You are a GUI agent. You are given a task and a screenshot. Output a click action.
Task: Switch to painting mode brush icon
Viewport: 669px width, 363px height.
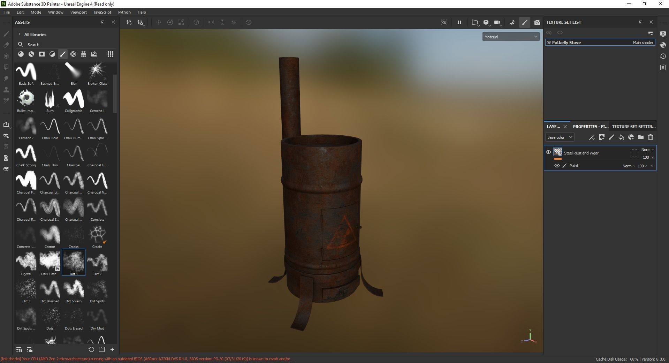(x=525, y=22)
